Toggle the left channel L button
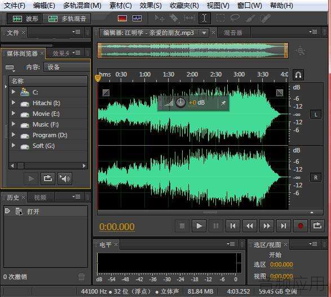 [316, 114]
